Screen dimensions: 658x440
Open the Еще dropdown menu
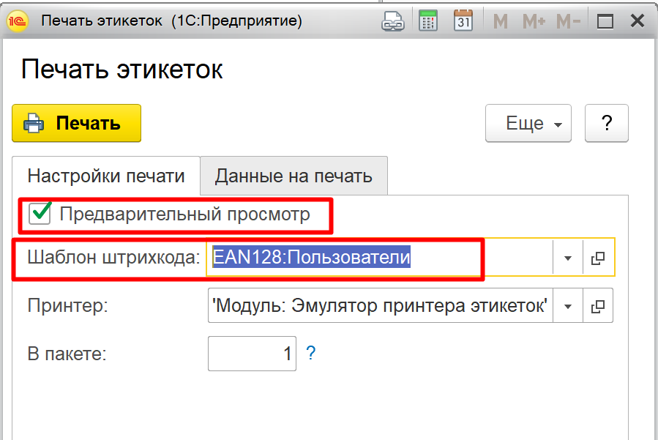click(x=528, y=123)
